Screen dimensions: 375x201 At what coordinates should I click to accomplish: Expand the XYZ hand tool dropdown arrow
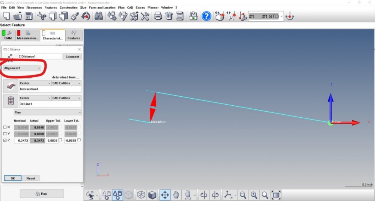pyautogui.click(x=194, y=195)
